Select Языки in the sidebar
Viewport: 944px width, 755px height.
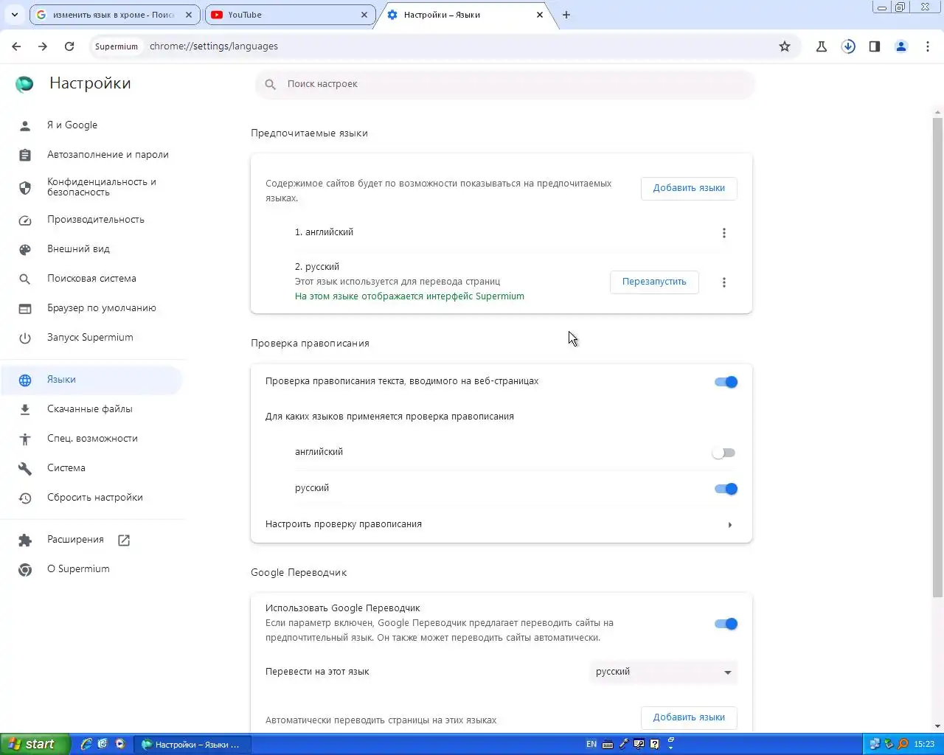tap(92, 380)
